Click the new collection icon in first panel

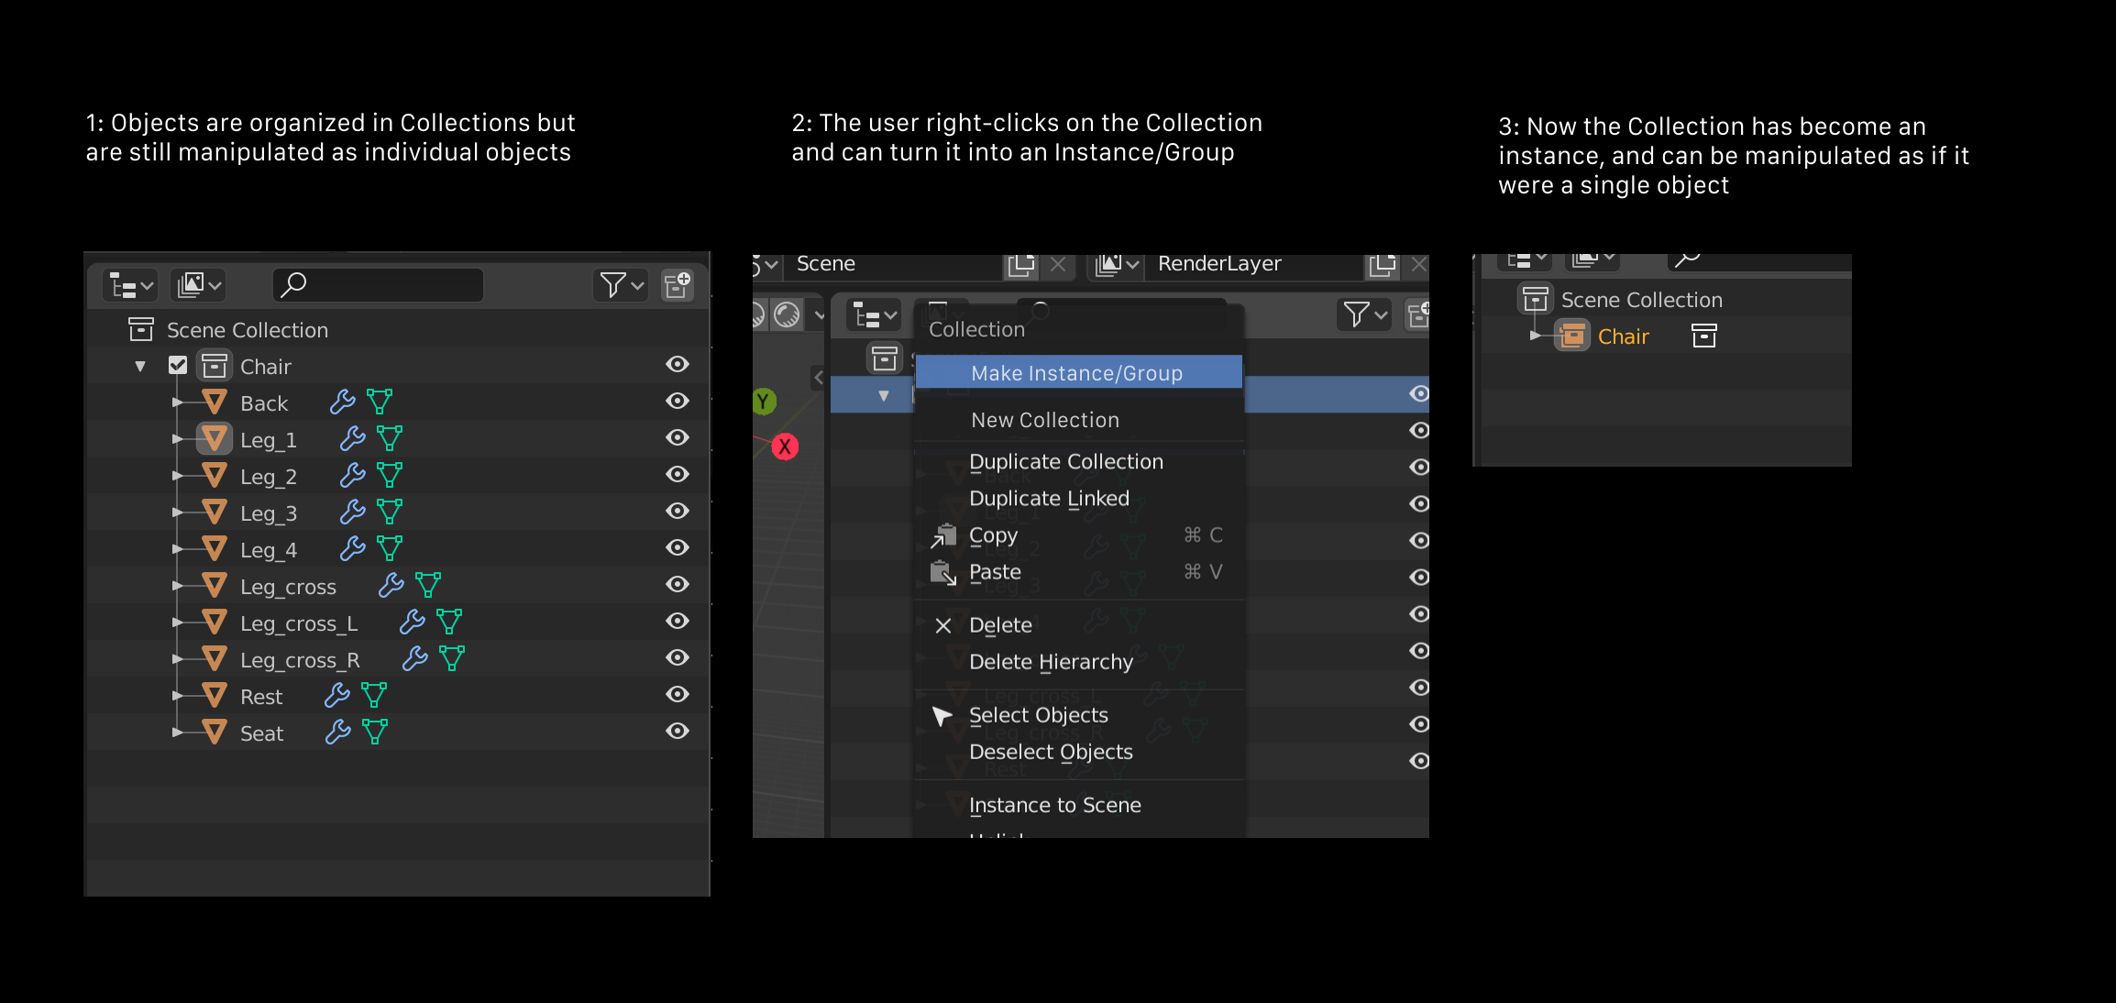click(678, 285)
